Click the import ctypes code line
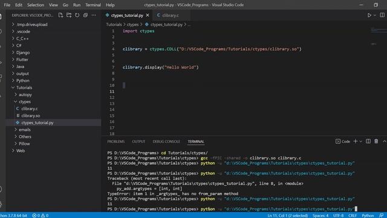387x218 pixels. pyautogui.click(x=138, y=31)
